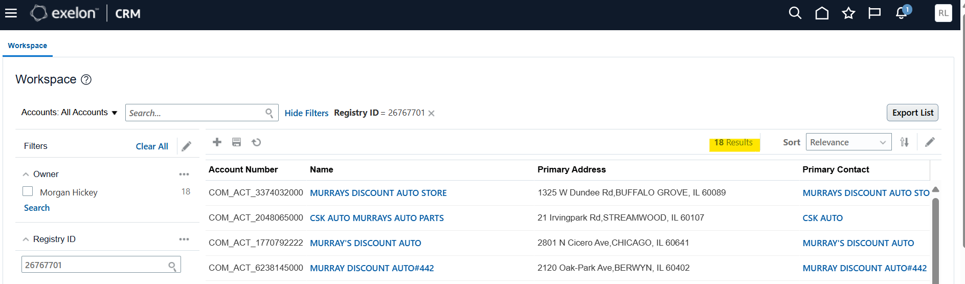Screen dimensions: 965x284
Task: Open CSK AUTO MURRAYS AUTO PARTS account
Action: pos(376,218)
